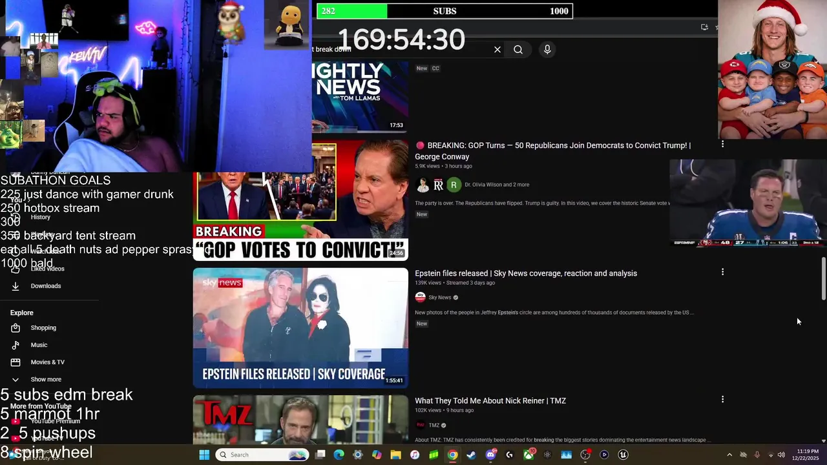The image size is (827, 465).
Task: Play the Nightly News Tom Llamas thumbnail
Action: pos(360,96)
